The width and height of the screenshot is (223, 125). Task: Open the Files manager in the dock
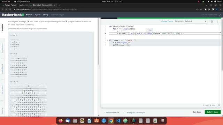pyautogui.click(x=75, y=120)
